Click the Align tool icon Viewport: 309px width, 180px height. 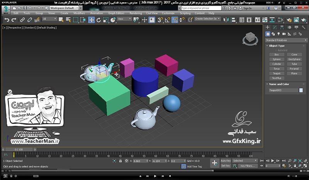pos(233,20)
